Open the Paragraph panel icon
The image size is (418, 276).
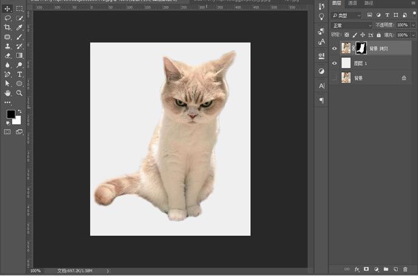coord(322,100)
